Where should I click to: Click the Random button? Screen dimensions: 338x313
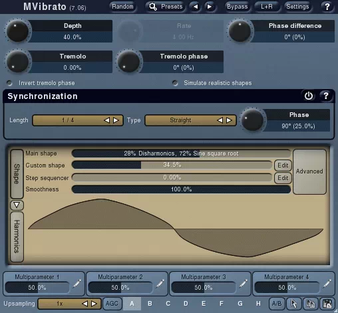(x=122, y=7)
